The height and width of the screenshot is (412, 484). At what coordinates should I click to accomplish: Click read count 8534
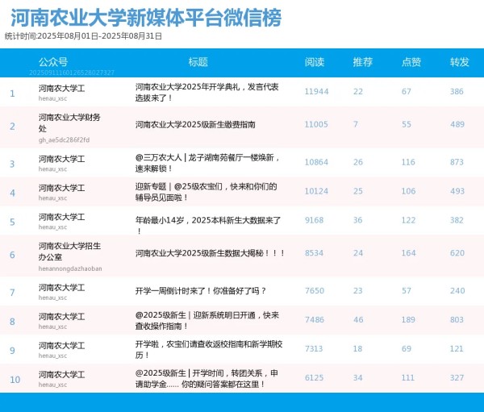315,253
